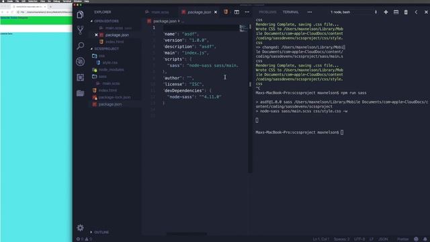430x242 pixels.
Task: Click Prettier in the status bar
Action: tap(402, 239)
